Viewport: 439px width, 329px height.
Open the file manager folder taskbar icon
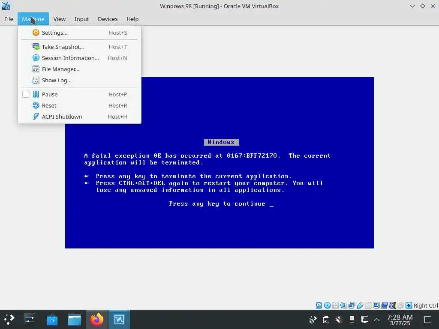(75, 319)
